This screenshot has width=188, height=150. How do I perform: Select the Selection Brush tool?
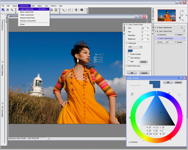(63, 10)
